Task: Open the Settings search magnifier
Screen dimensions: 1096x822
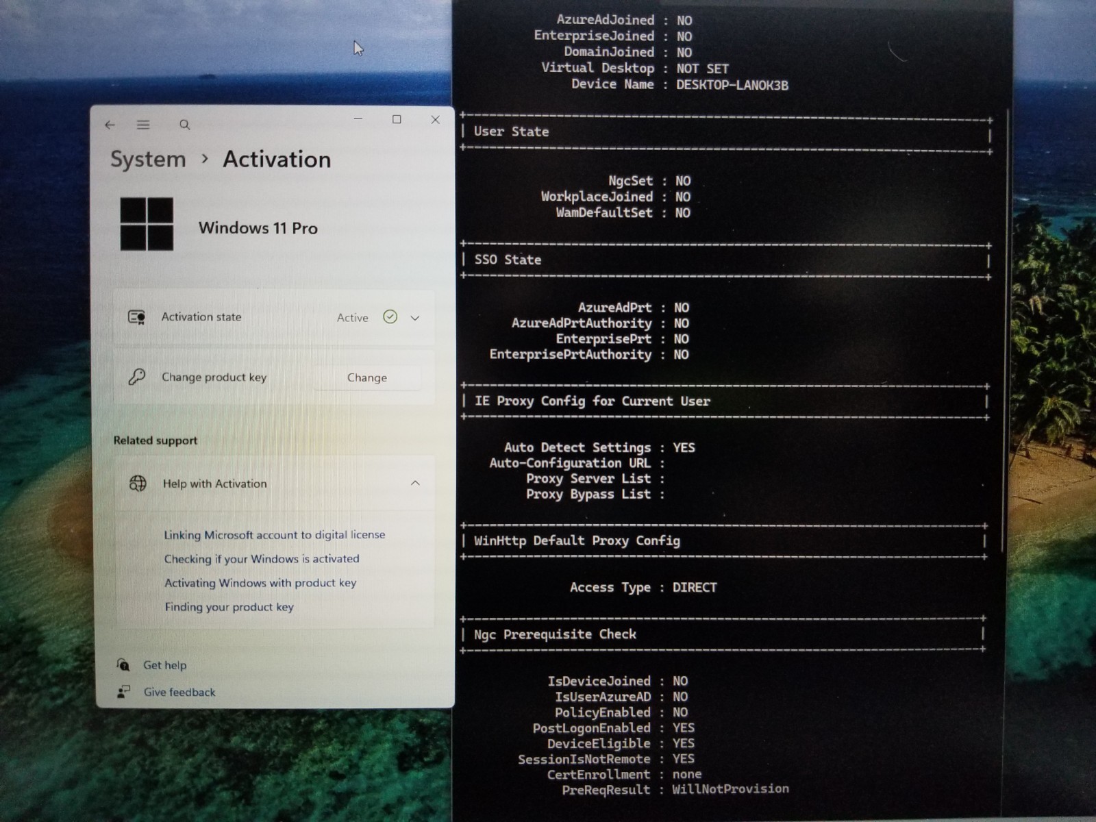Action: pos(184,125)
